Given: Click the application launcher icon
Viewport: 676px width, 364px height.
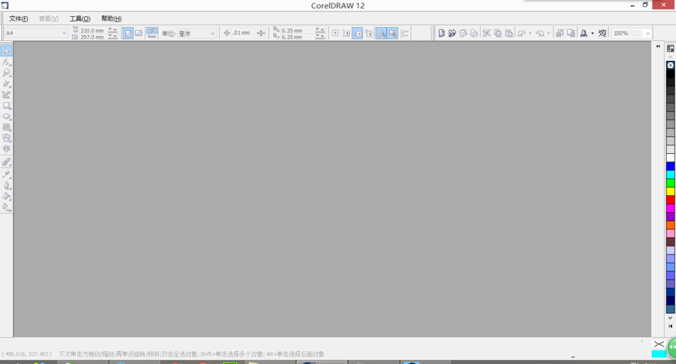Looking at the screenshot, I should pyautogui.click(x=584, y=33).
